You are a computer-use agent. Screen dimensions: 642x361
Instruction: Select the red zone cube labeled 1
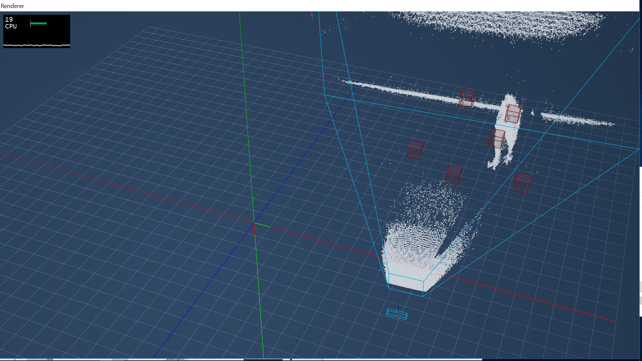(415, 150)
